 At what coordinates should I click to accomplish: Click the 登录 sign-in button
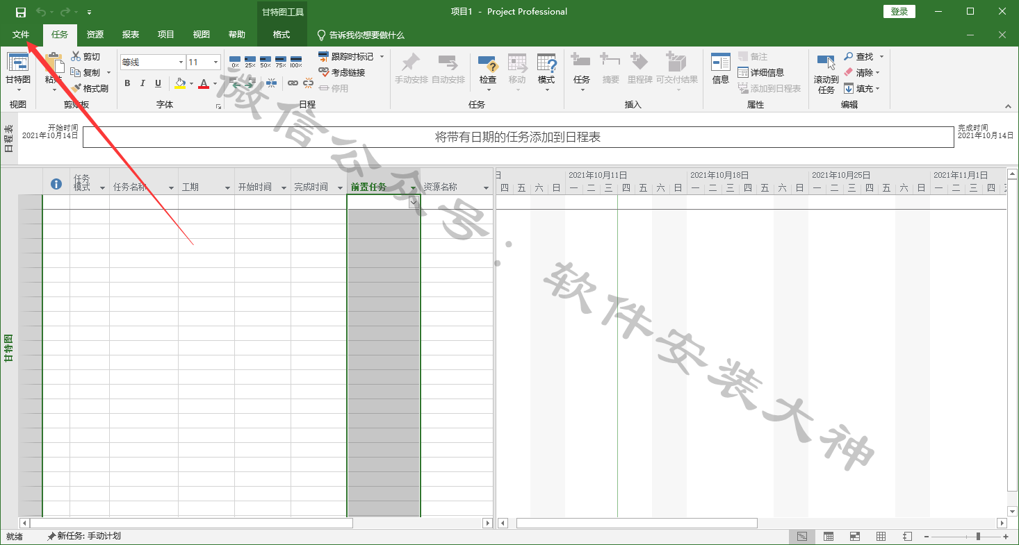[899, 12]
